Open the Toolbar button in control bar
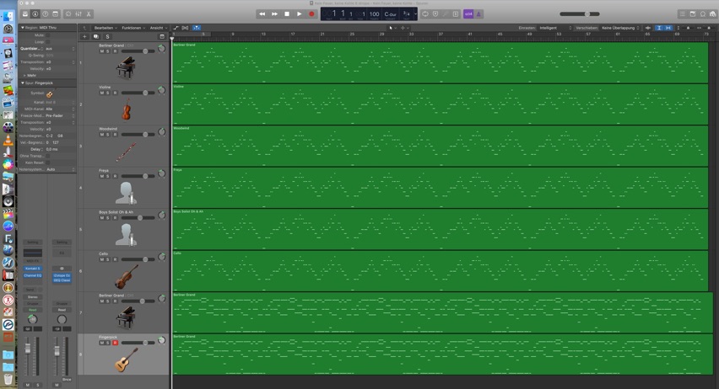 click(x=56, y=14)
